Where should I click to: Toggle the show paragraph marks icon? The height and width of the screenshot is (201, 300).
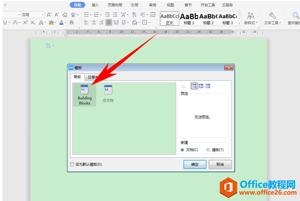142,15
